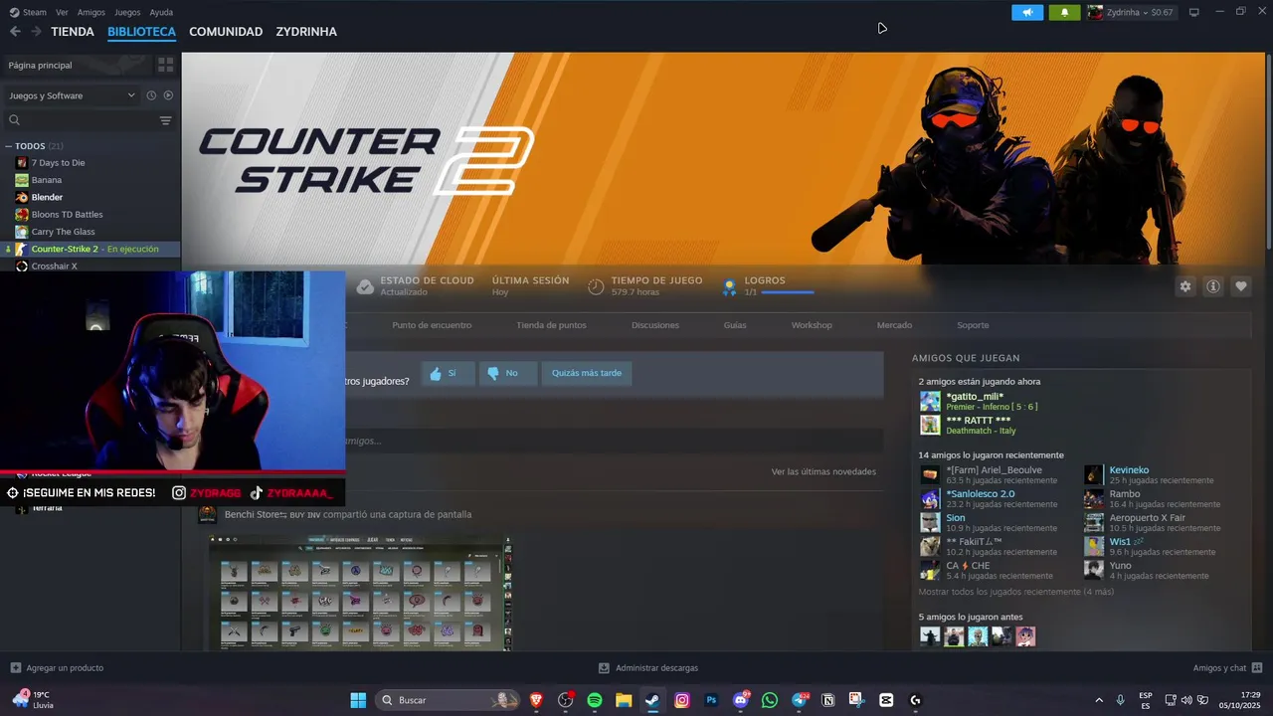This screenshot has height=716, width=1273.
Task: Open game settings gear icon
Action: click(x=1185, y=286)
